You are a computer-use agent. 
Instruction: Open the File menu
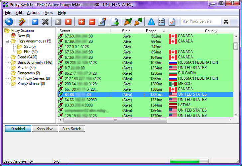(8, 13)
